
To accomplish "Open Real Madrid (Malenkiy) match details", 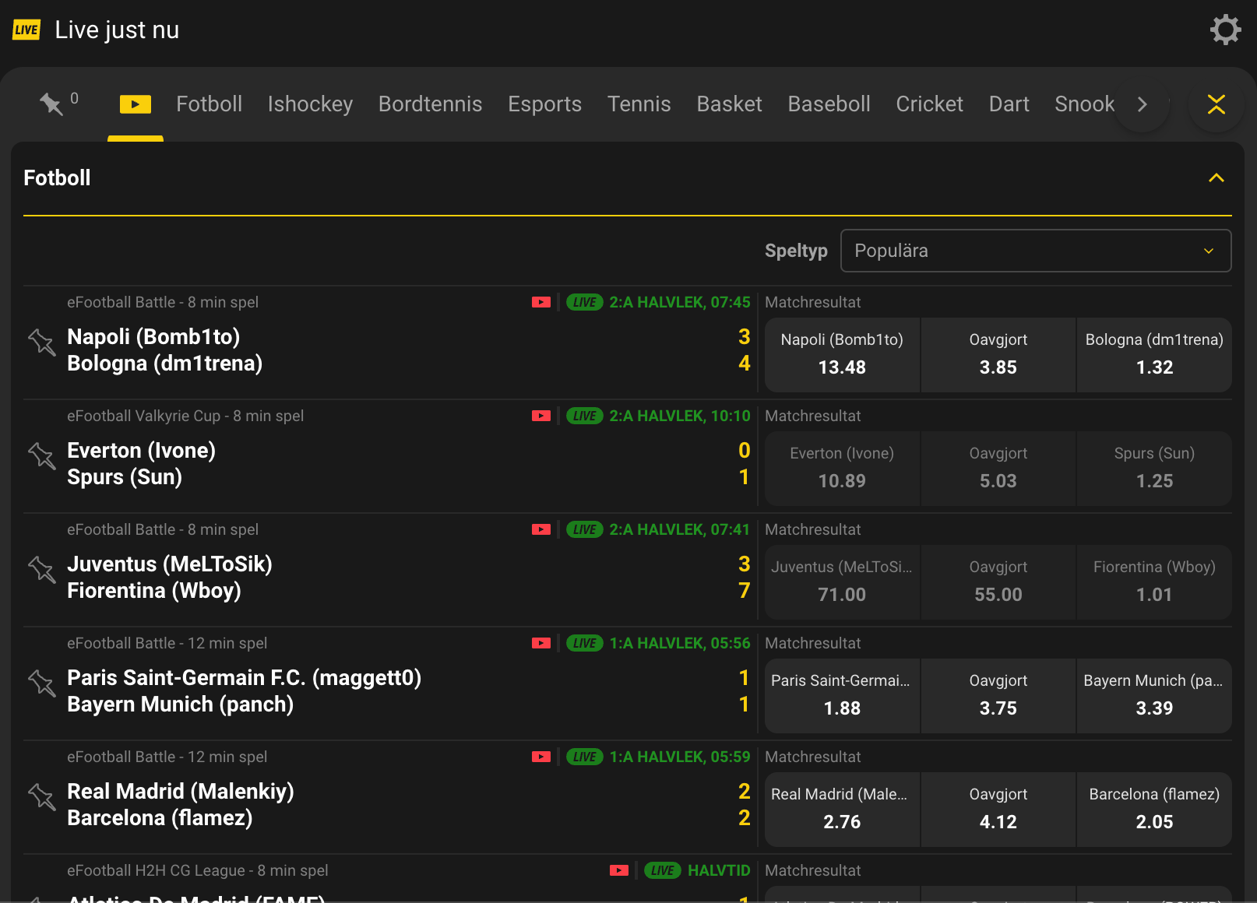I will pos(181,792).
